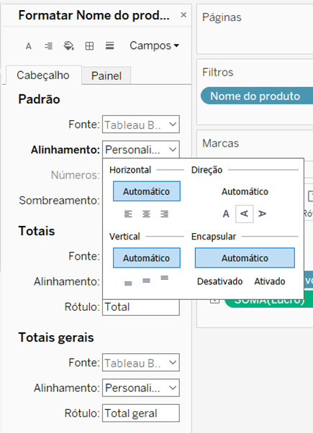Set text direction to rotate up
The width and height of the screenshot is (313, 433).
tap(244, 214)
